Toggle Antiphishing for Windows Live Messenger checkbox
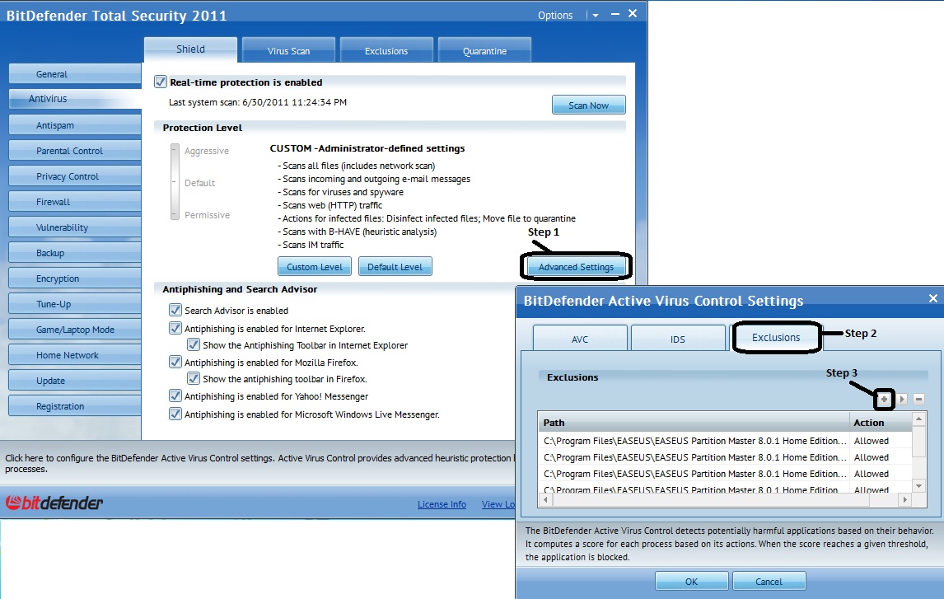This screenshot has height=599, width=944. [175, 414]
